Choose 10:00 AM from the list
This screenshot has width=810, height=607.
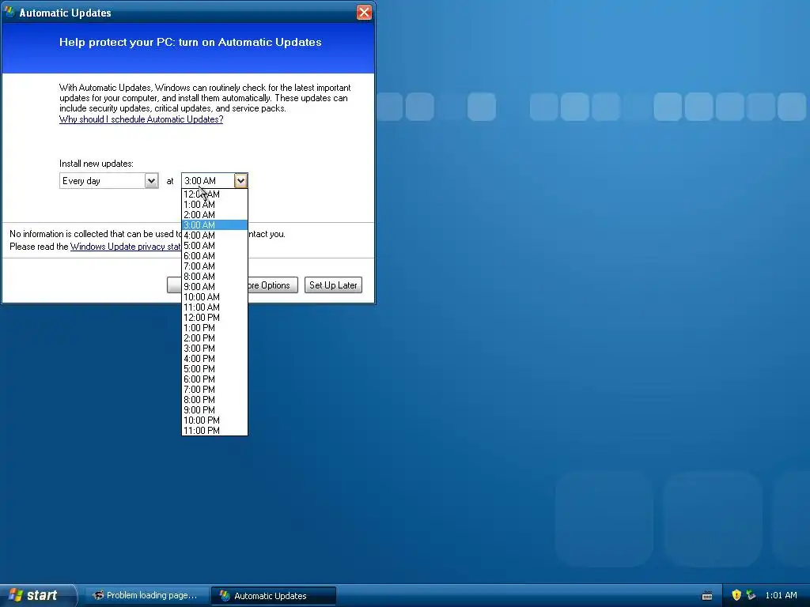coord(214,297)
